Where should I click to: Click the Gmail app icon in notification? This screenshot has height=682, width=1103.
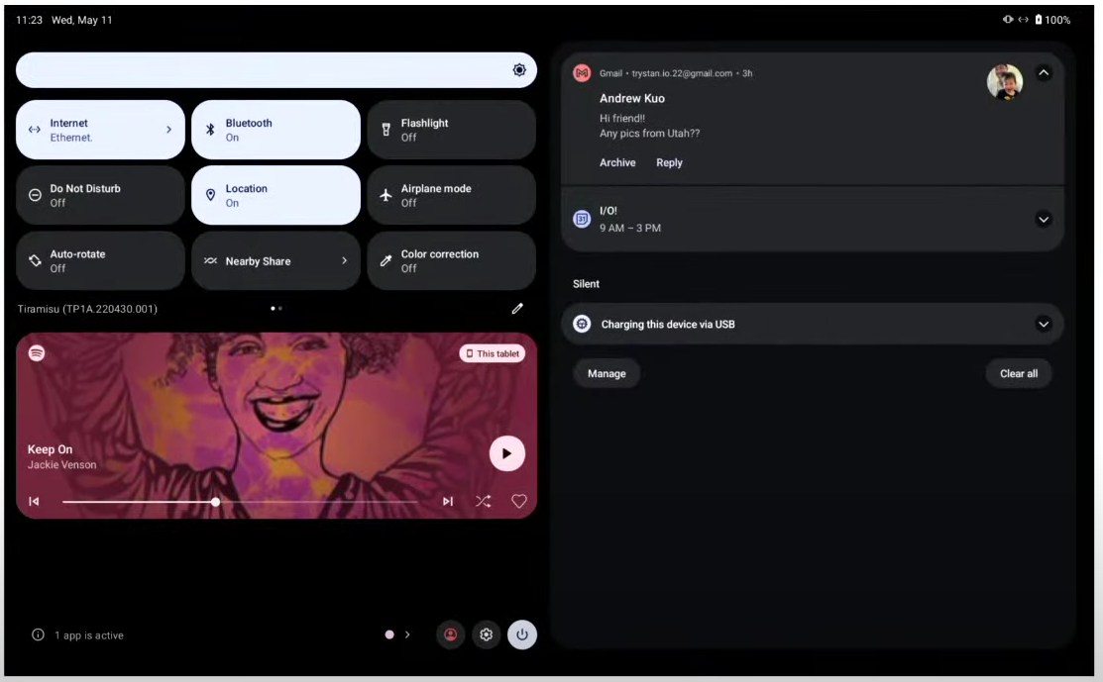pos(582,73)
